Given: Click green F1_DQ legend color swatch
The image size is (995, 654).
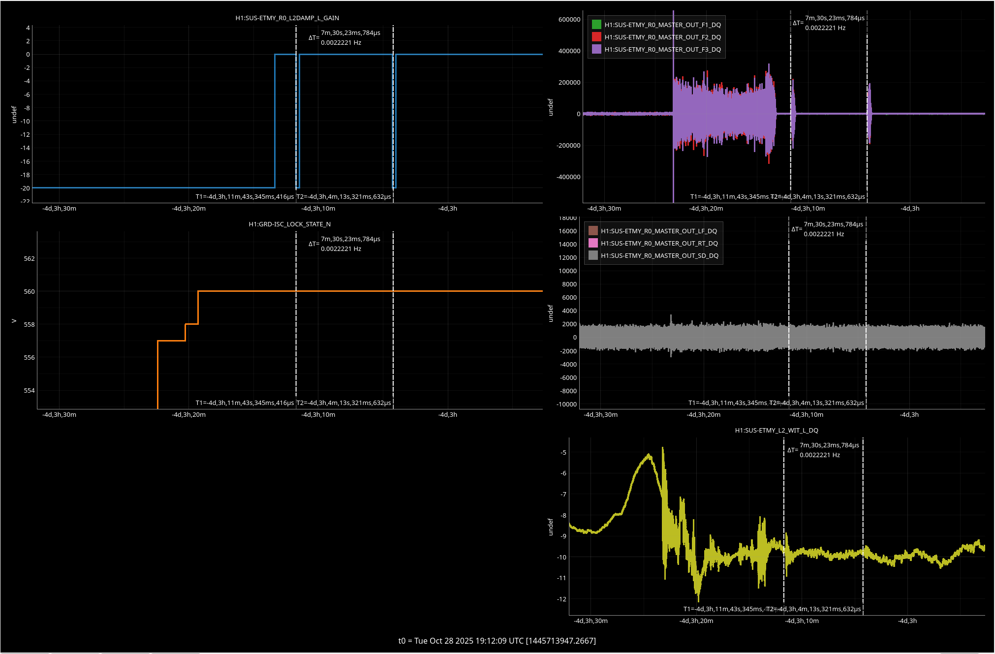Looking at the screenshot, I should [596, 25].
